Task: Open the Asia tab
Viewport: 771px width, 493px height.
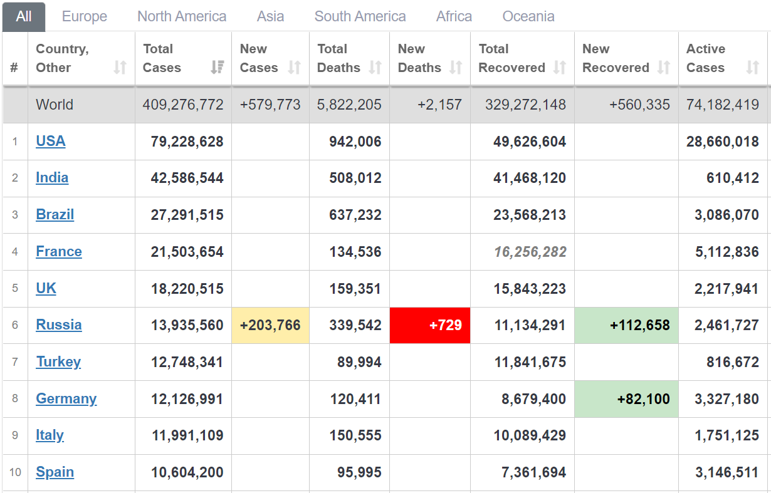Action: [x=270, y=17]
